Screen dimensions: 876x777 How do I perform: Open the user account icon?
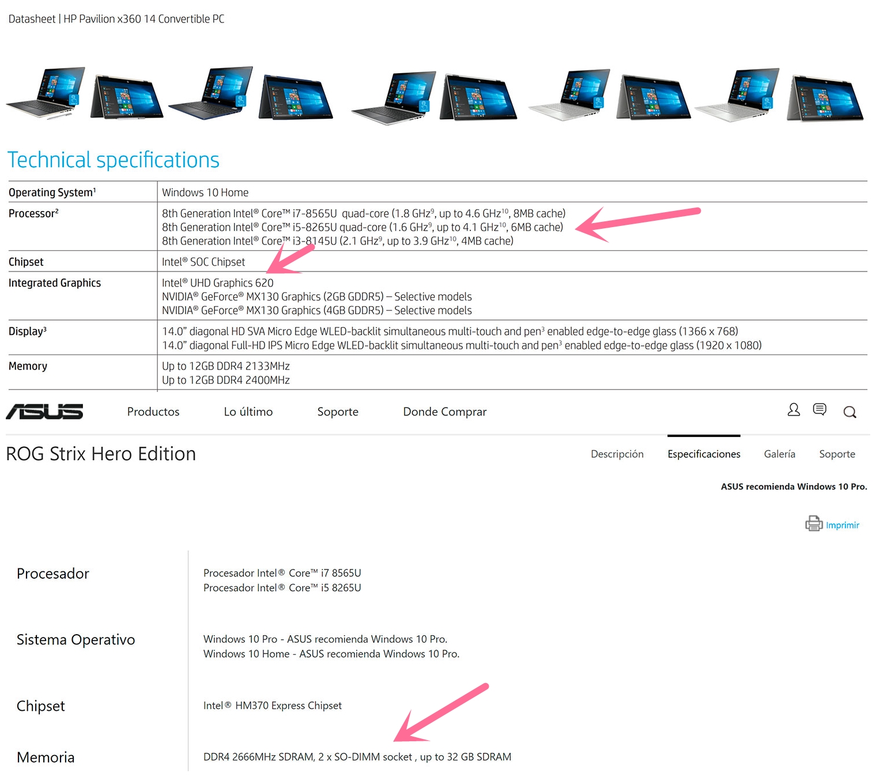pyautogui.click(x=794, y=410)
